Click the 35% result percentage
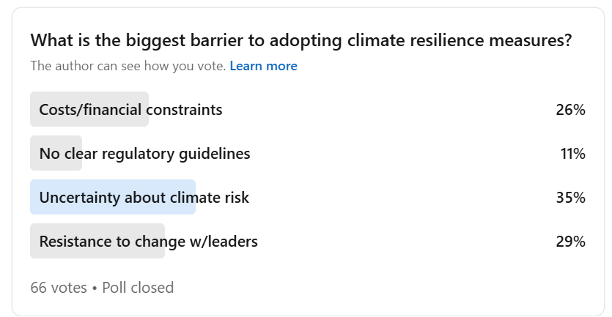 (570, 198)
